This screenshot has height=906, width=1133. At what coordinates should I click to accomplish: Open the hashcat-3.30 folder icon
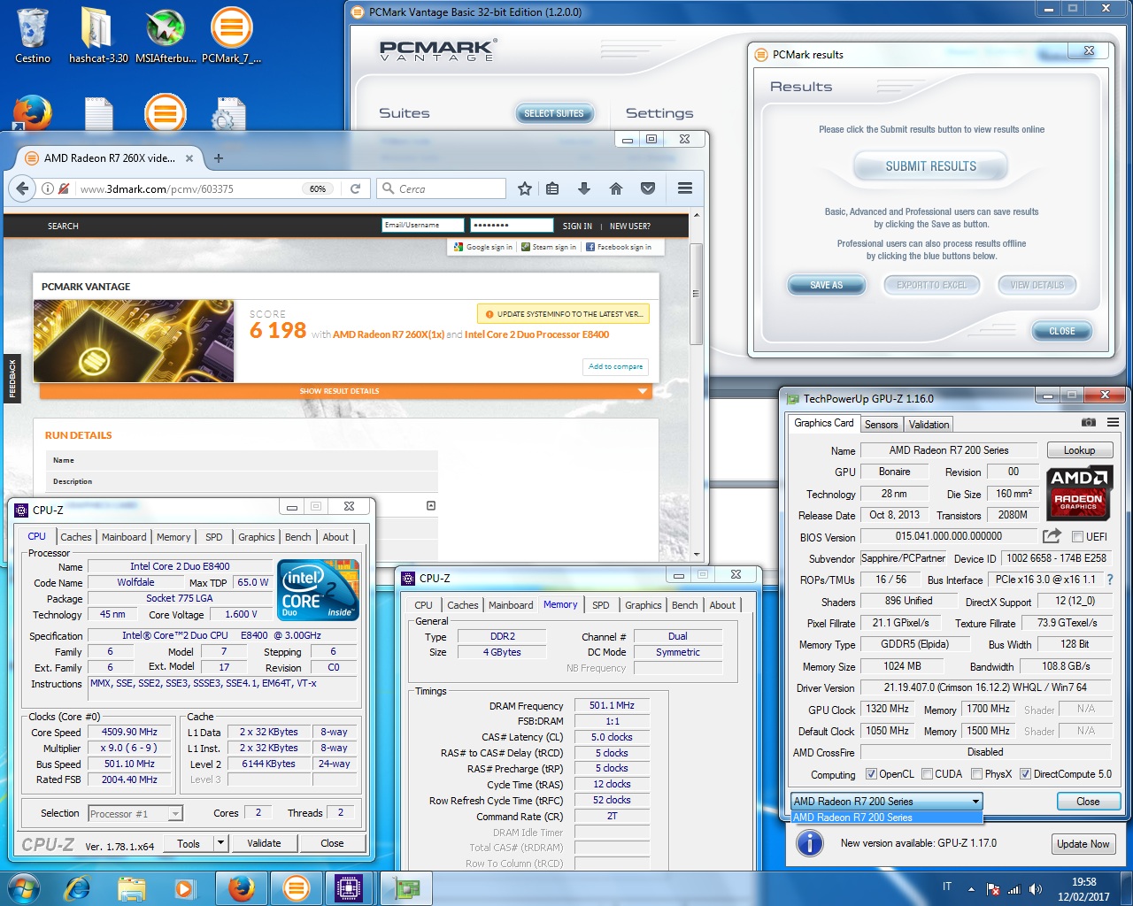tap(98, 35)
